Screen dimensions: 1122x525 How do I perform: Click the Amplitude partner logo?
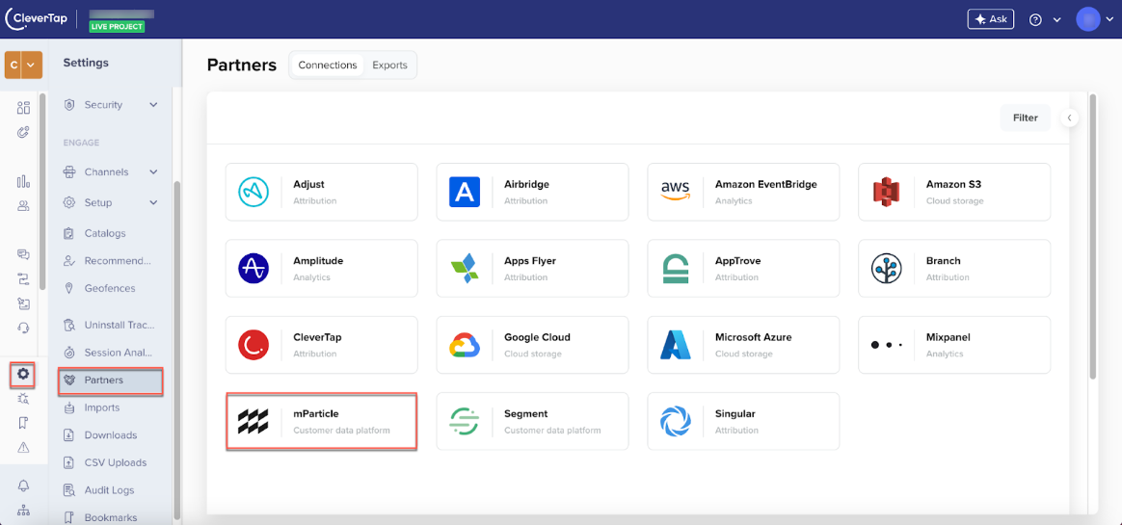pos(254,268)
